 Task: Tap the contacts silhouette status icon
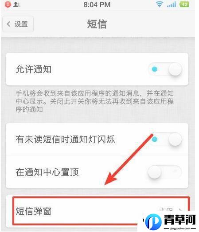(16, 4)
